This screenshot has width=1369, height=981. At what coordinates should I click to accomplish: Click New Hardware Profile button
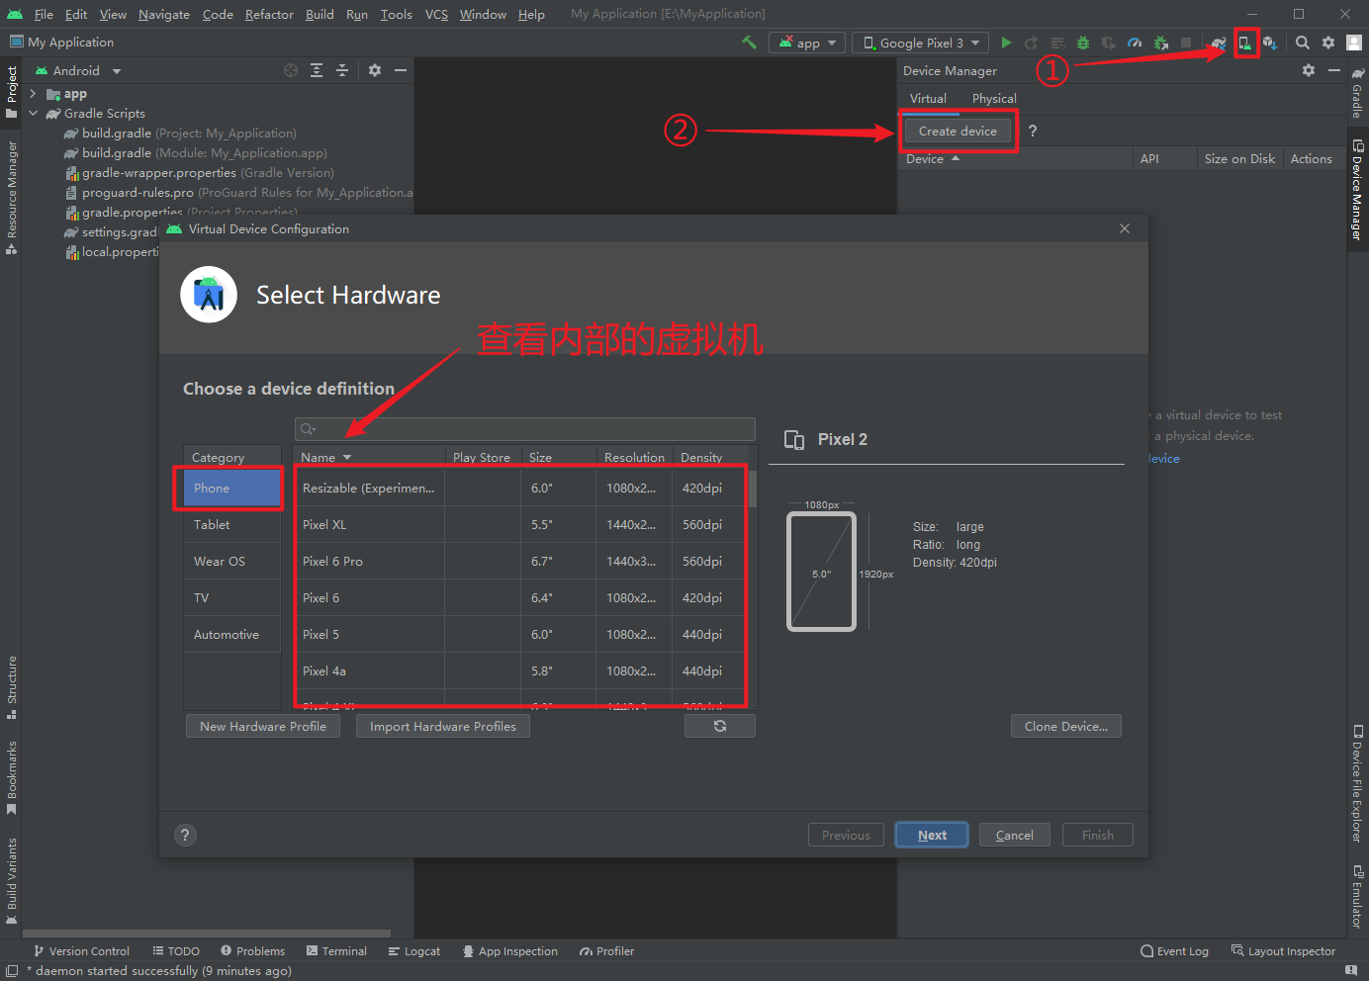point(263,726)
